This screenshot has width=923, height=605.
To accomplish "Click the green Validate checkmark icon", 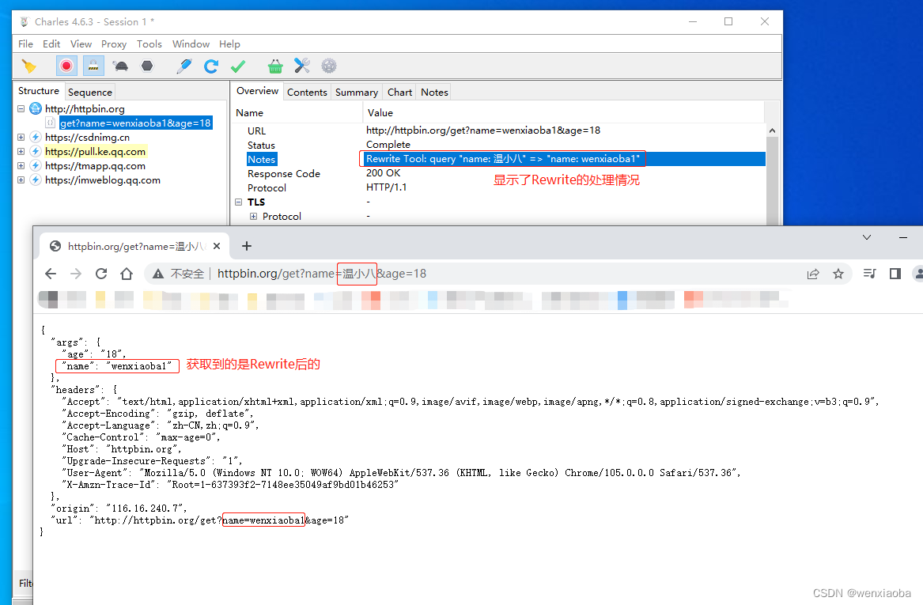I will point(238,66).
